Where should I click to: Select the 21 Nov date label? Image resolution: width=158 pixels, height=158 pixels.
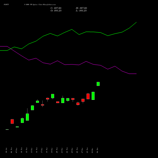click(62, 150)
